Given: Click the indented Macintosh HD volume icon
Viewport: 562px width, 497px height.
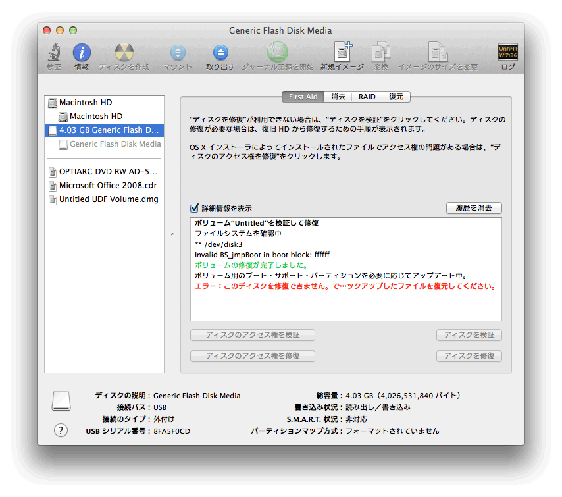Looking at the screenshot, I should 63,117.
